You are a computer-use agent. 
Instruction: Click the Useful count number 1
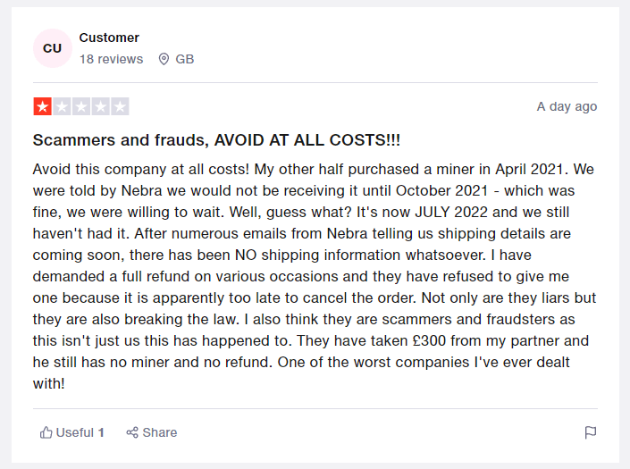[x=101, y=432]
